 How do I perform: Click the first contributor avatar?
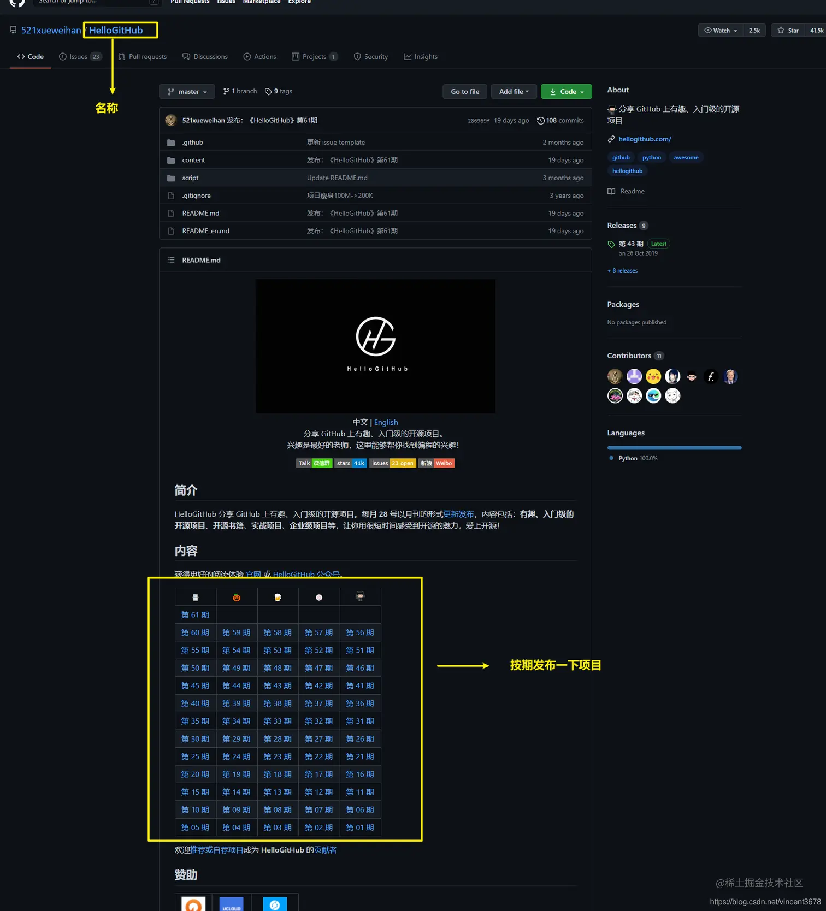615,376
